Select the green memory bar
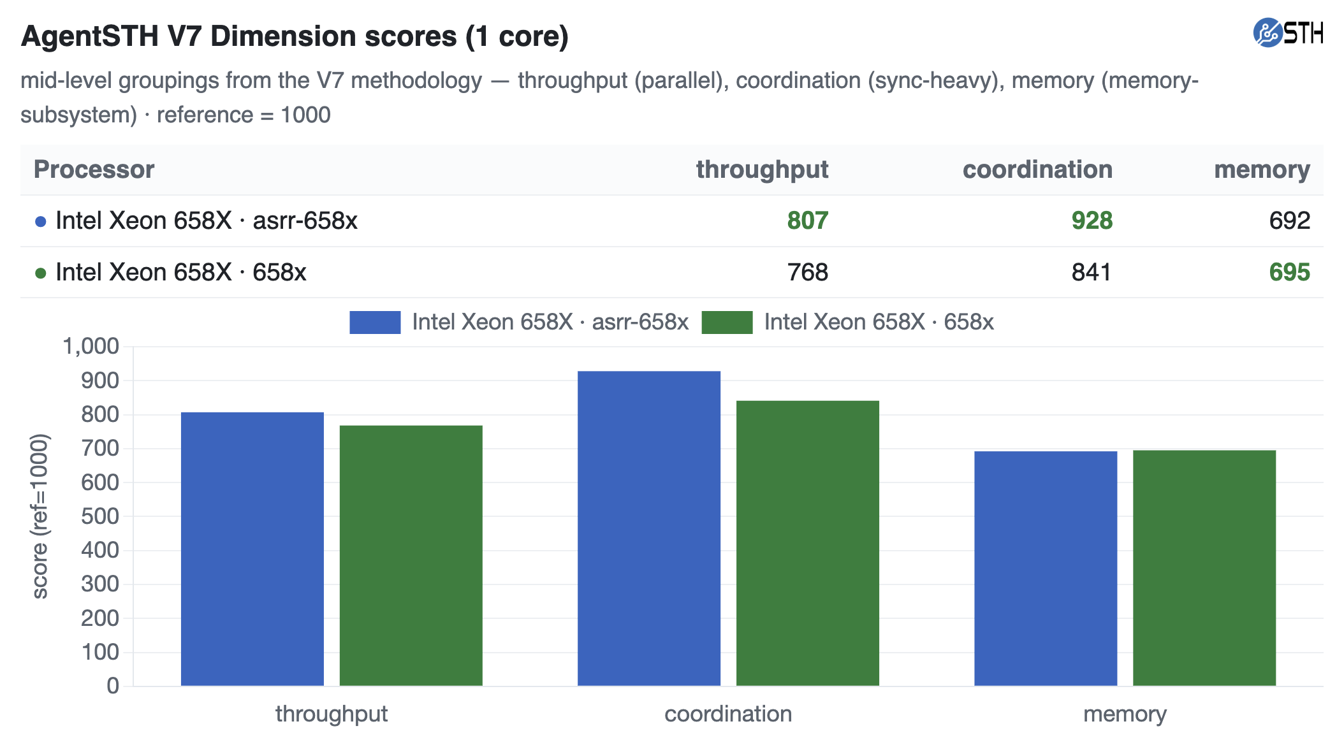This screenshot has height=747, width=1344. (x=1204, y=569)
